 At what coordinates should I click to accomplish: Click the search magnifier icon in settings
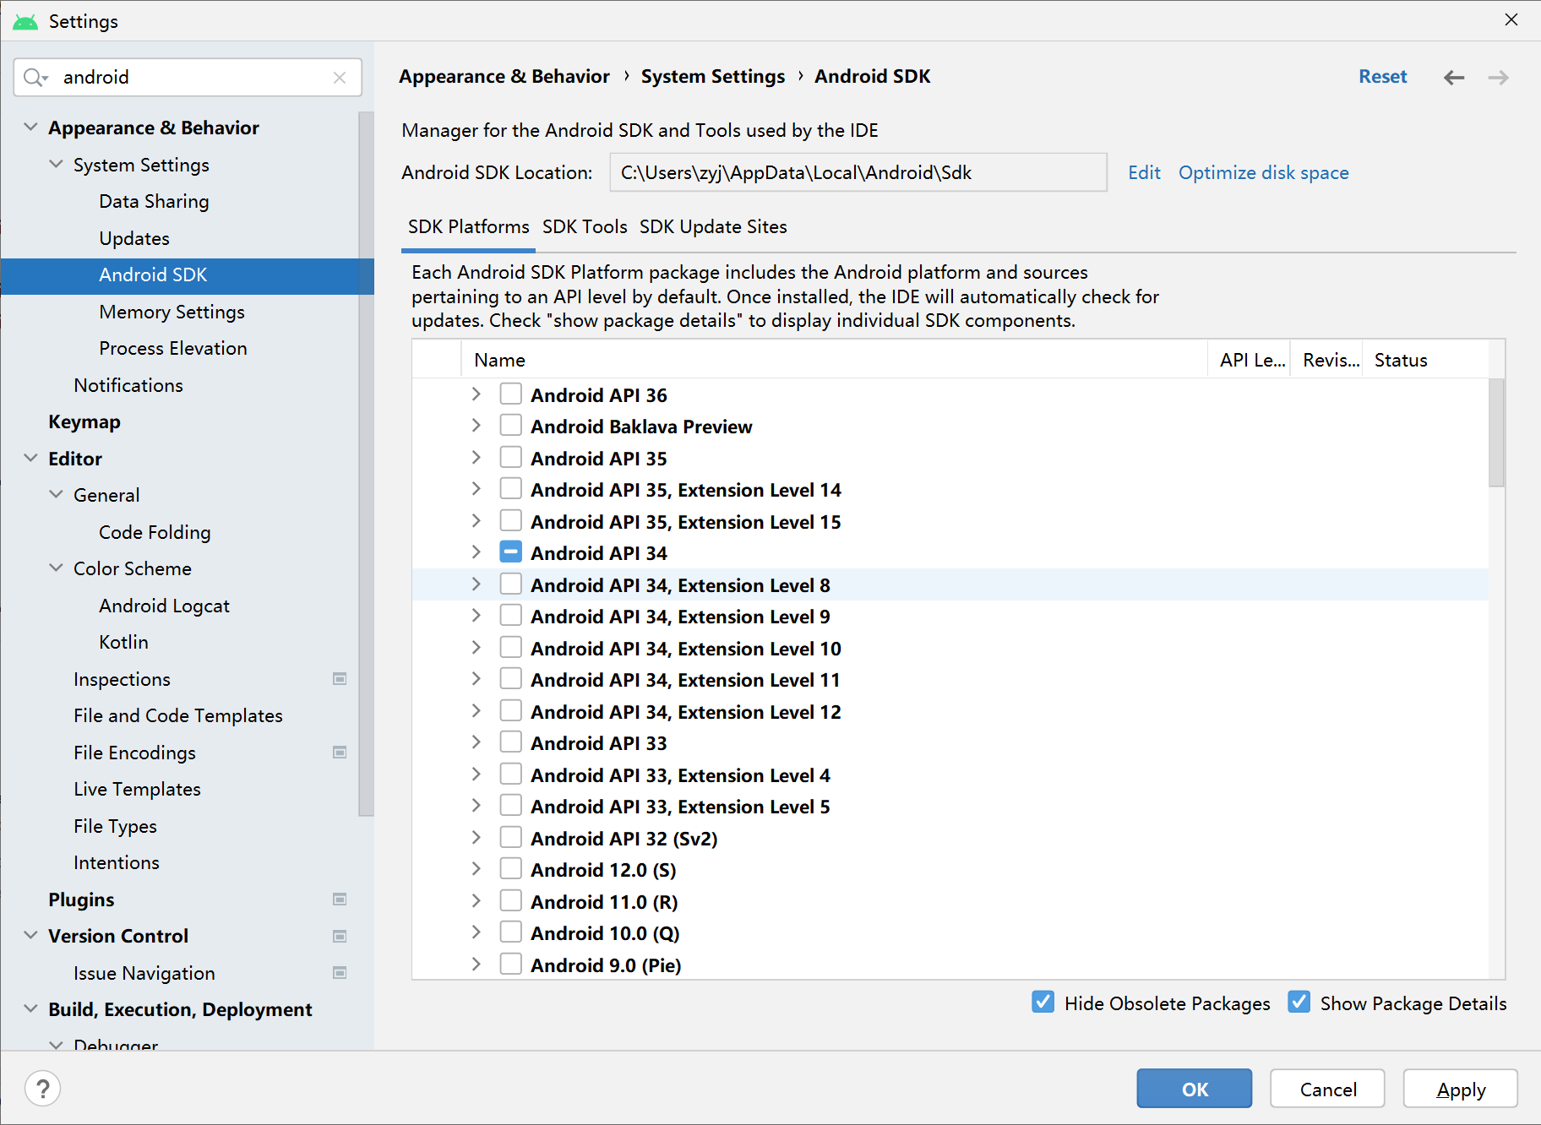[x=35, y=77]
